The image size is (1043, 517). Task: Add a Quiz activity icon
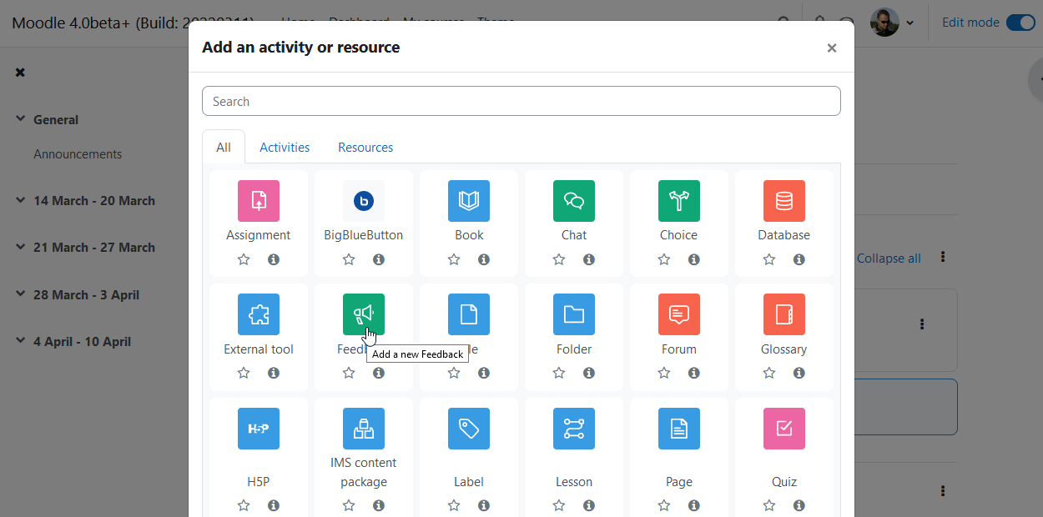coord(784,429)
